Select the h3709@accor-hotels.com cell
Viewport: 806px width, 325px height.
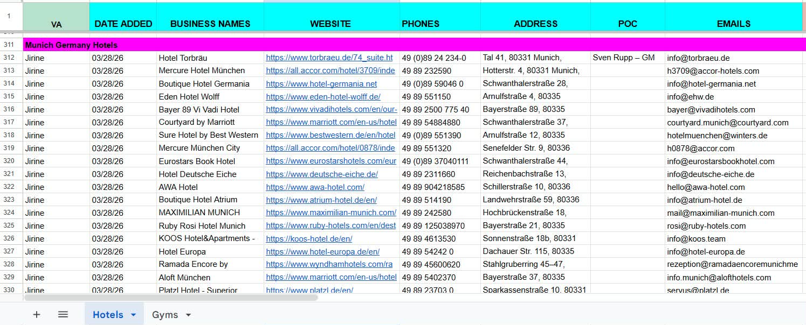(734, 70)
